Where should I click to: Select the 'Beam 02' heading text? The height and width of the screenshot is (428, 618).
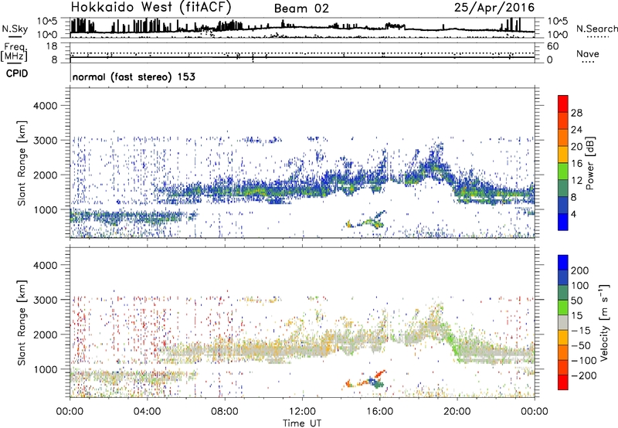pos(301,8)
